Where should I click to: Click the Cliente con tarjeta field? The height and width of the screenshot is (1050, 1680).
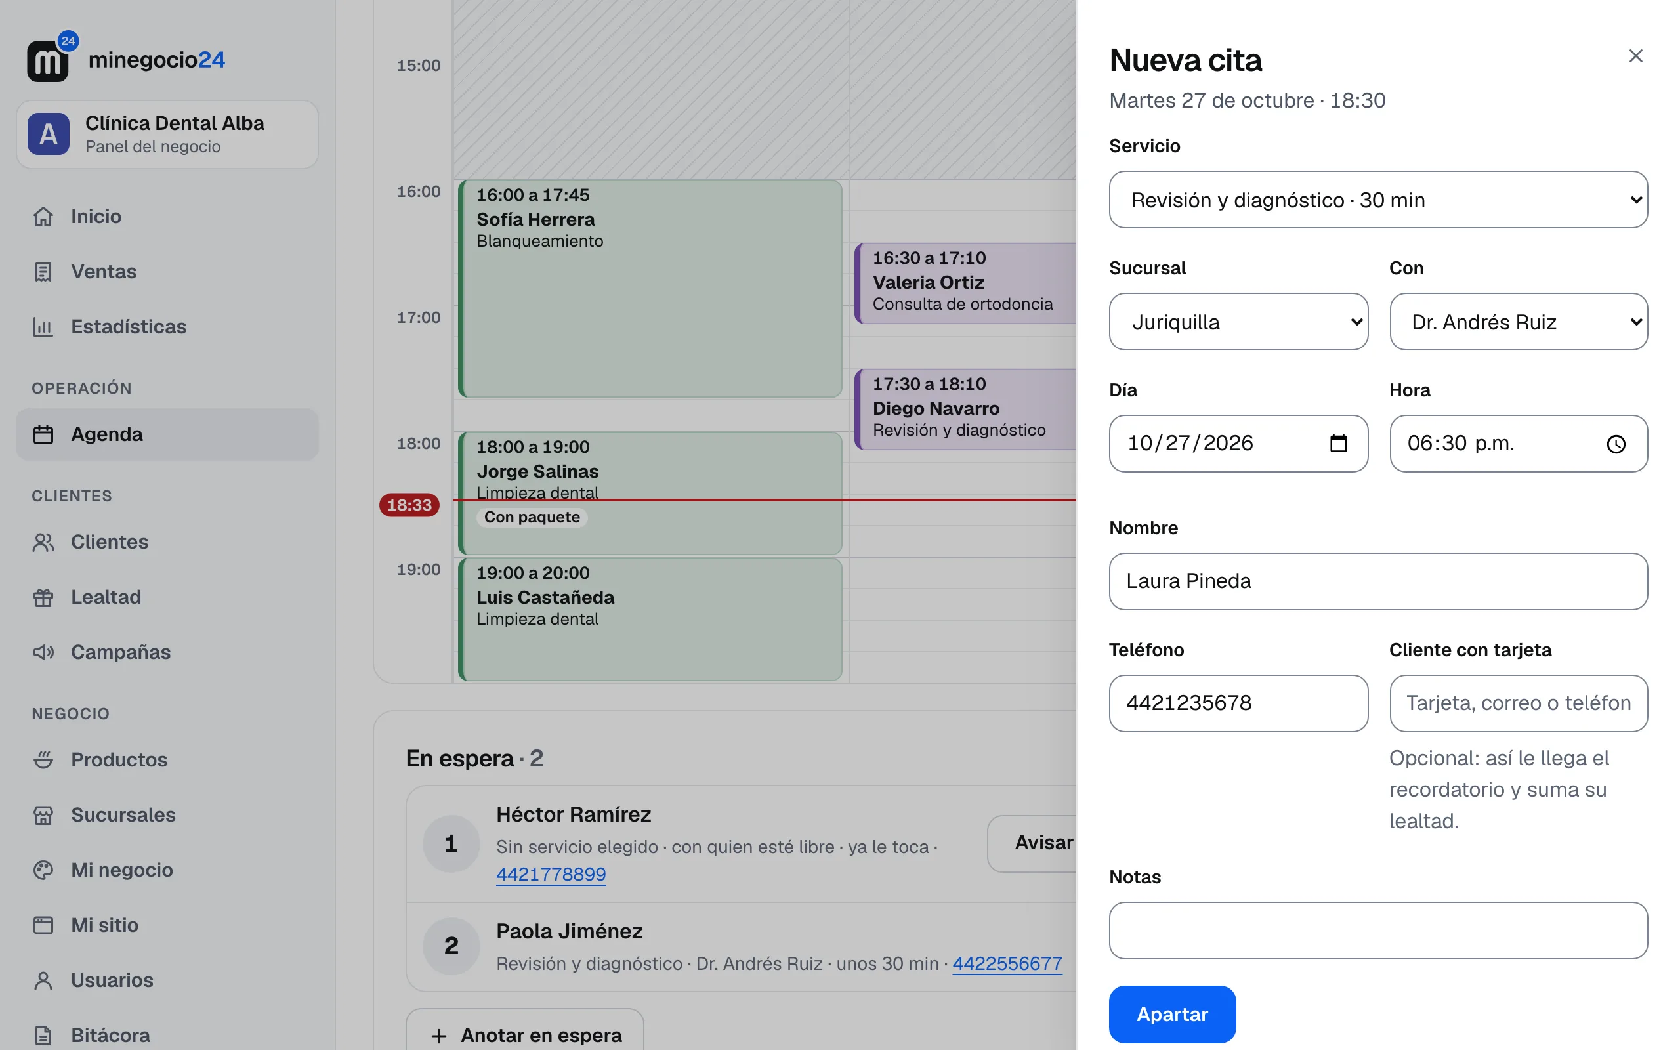(1519, 703)
